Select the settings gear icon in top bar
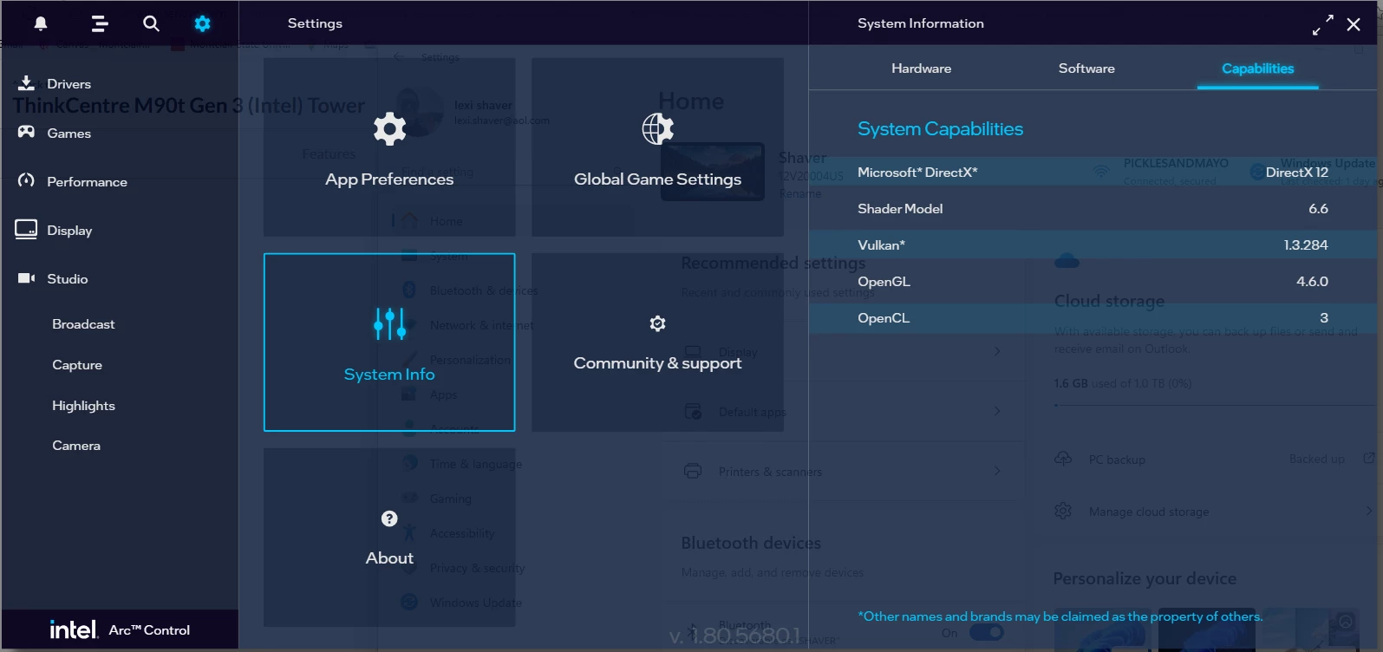 pos(202,23)
